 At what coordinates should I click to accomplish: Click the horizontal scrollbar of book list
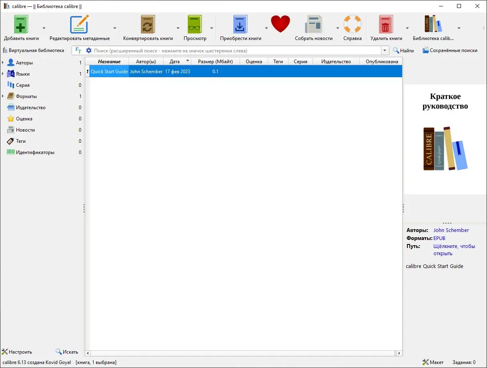pyautogui.click(x=243, y=354)
